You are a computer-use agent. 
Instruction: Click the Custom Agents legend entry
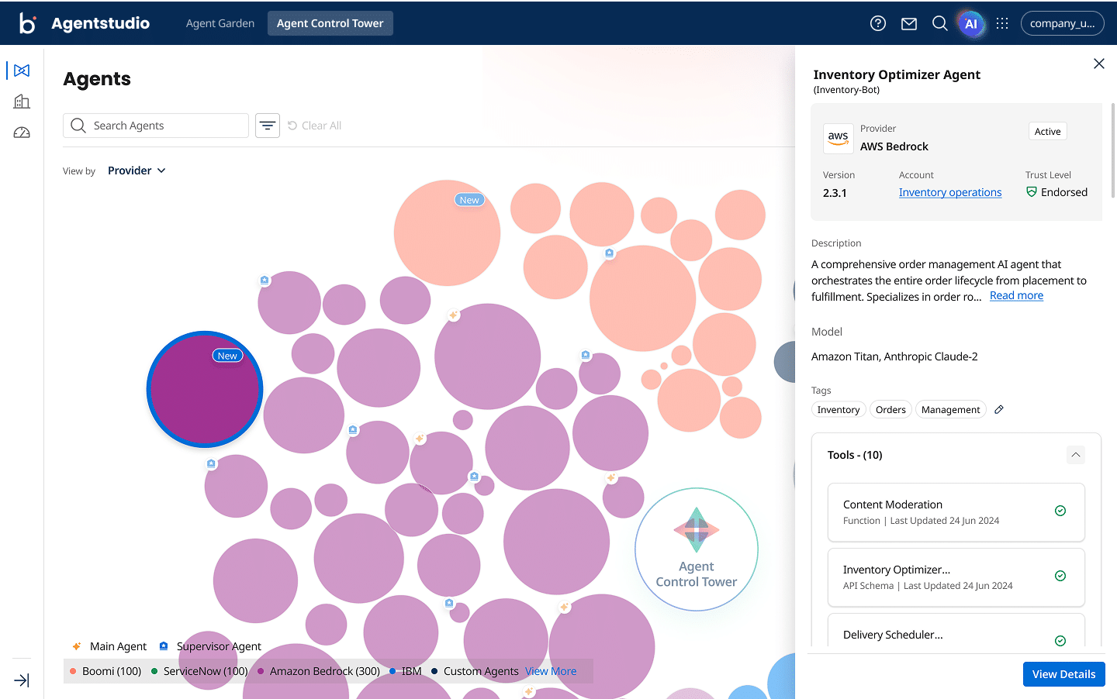475,671
